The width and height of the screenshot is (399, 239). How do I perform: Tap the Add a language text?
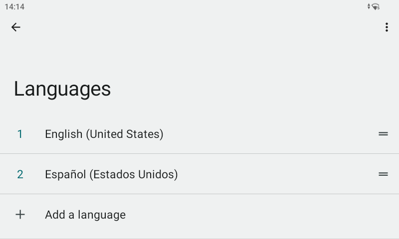(x=85, y=215)
